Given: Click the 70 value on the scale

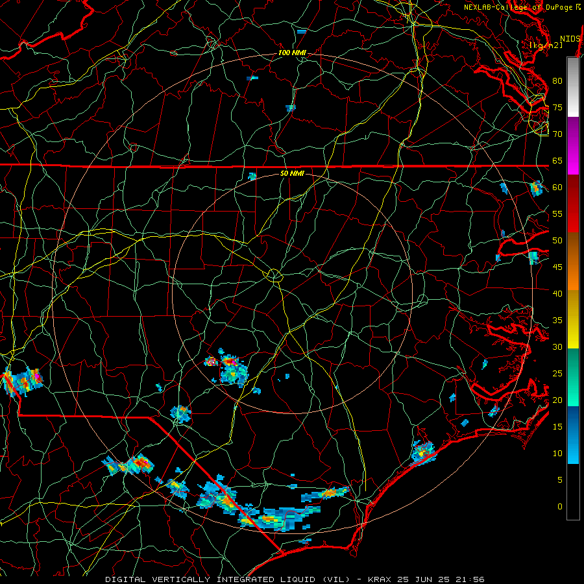Looking at the screenshot, I should pos(557,134).
